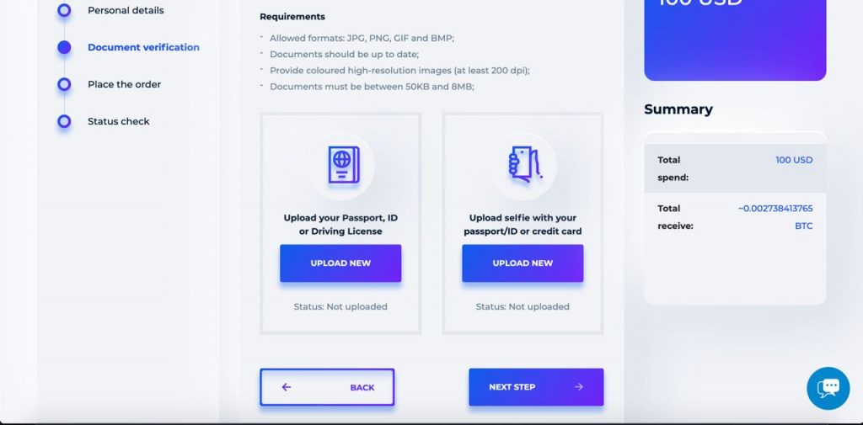Click the Personal details step circle
863x425 pixels.
64,10
